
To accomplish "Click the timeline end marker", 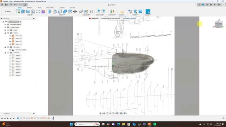I will pyautogui.click(x=53, y=118).
